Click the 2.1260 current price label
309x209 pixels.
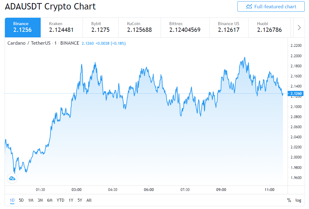tap(296, 93)
